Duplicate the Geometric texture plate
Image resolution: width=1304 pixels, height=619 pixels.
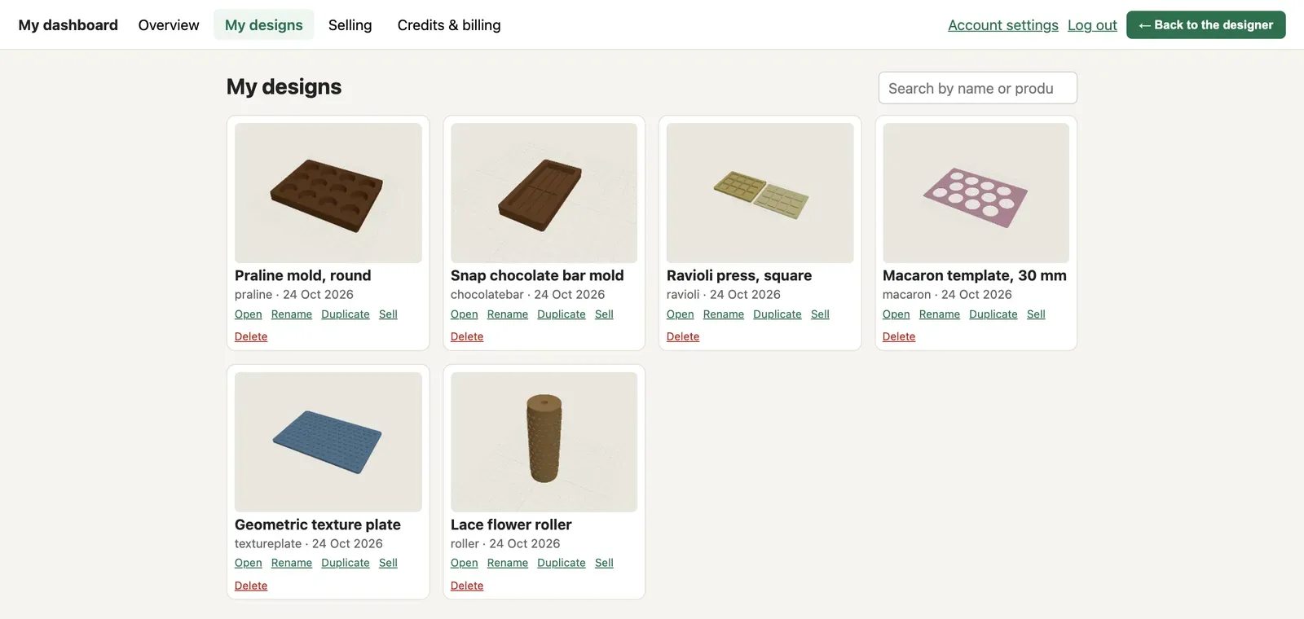click(x=346, y=563)
